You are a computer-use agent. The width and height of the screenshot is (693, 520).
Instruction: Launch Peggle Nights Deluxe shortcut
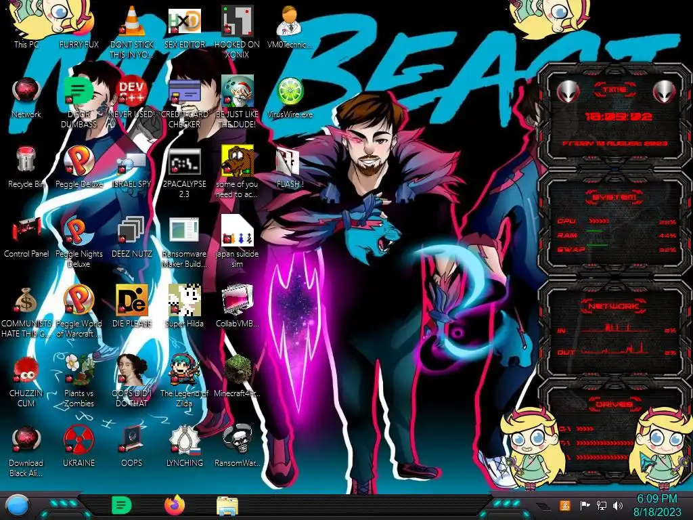click(x=79, y=241)
